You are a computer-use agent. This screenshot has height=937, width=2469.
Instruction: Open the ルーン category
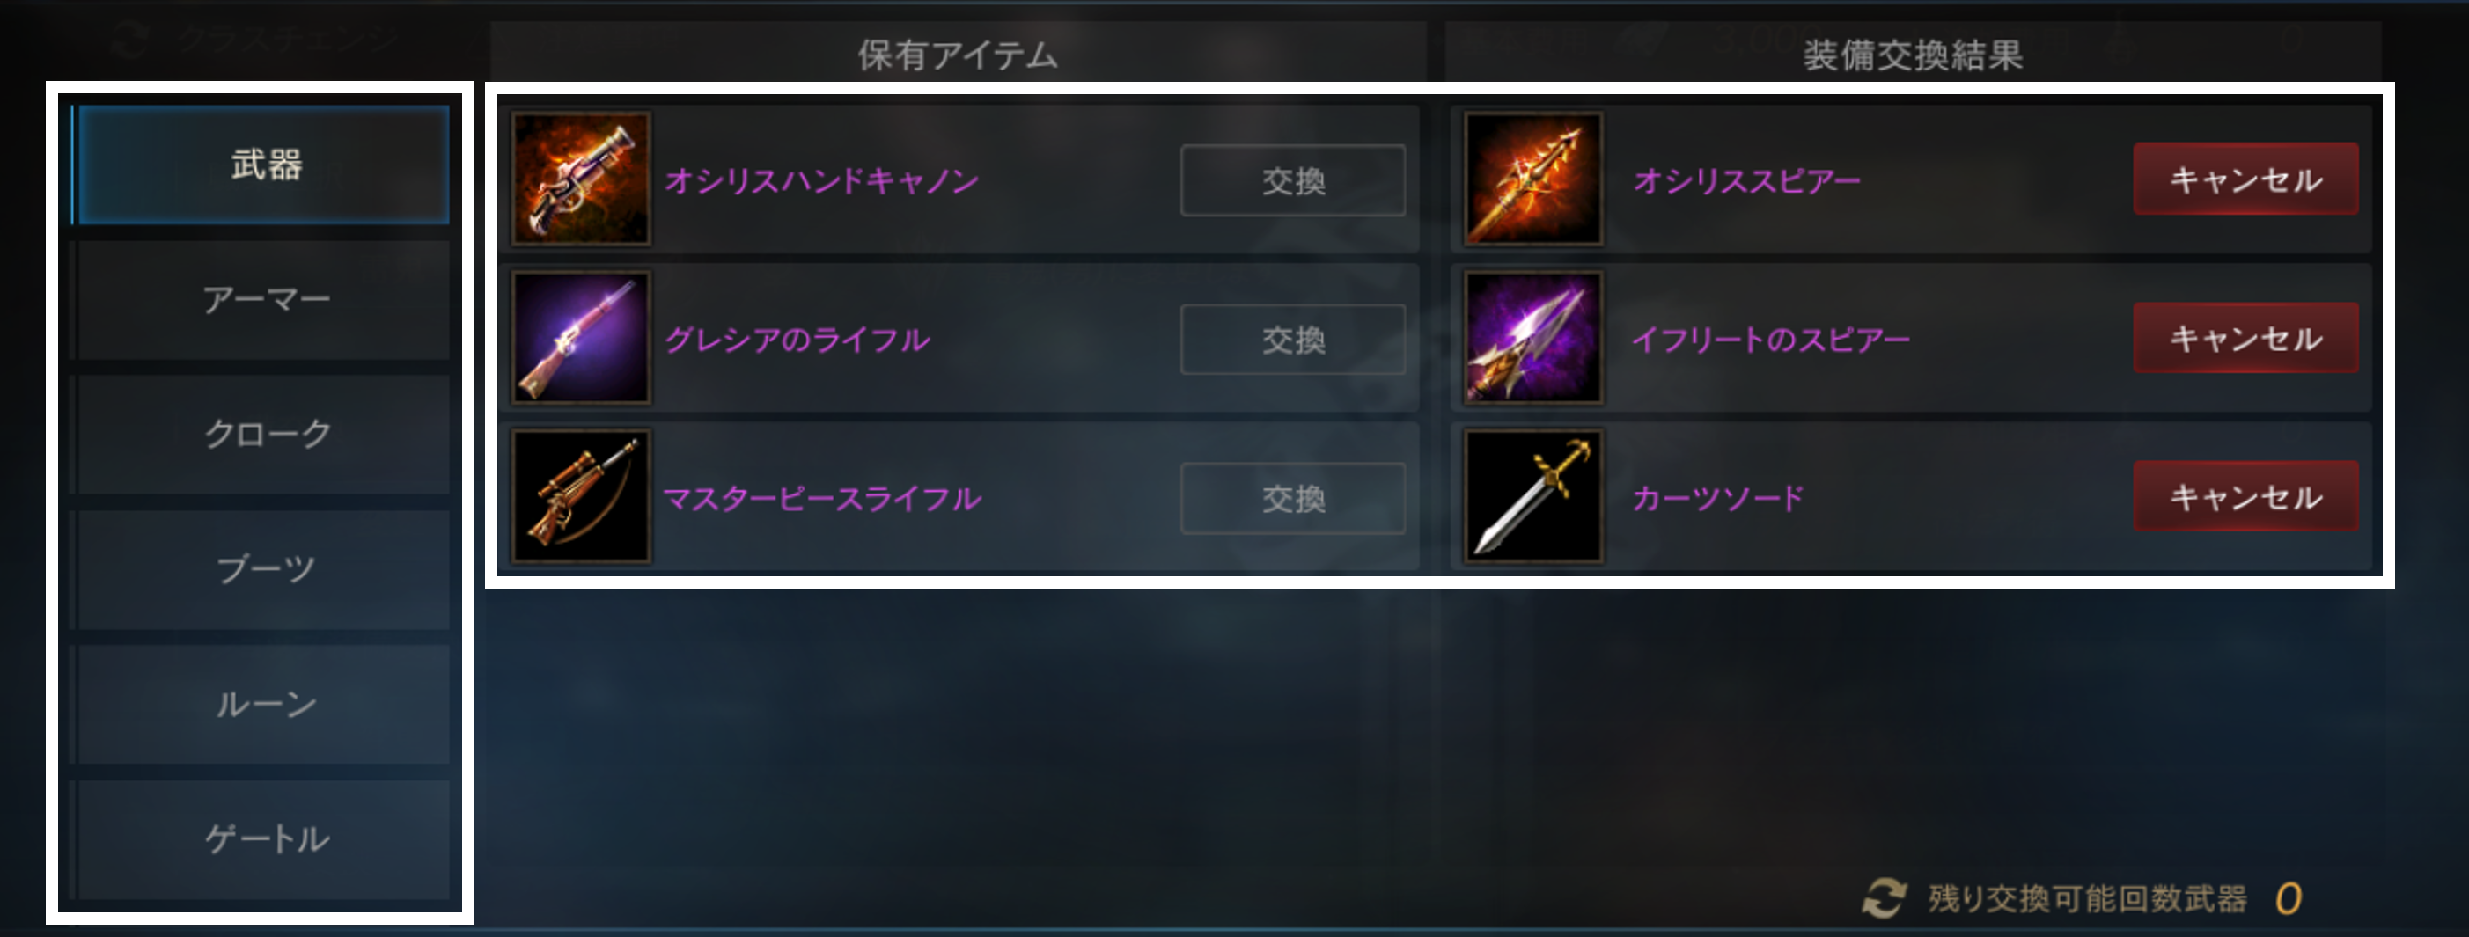(263, 704)
